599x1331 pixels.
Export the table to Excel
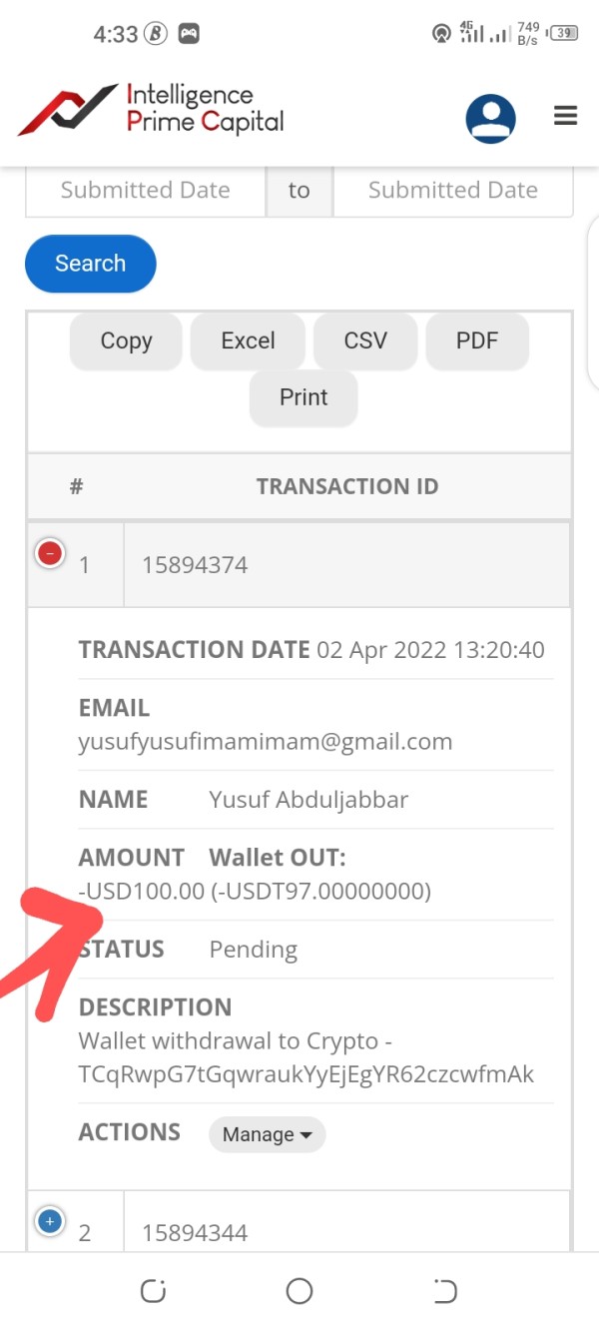click(248, 340)
